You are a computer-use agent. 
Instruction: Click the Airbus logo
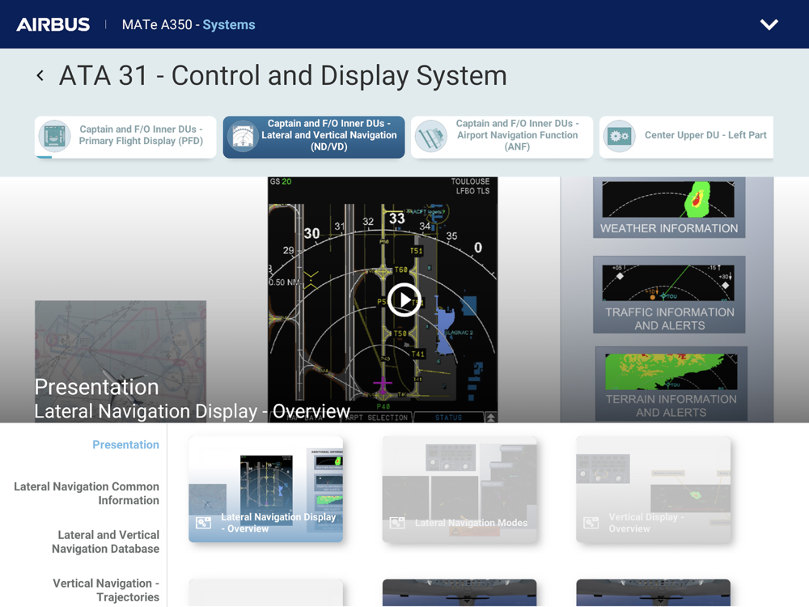[53, 24]
